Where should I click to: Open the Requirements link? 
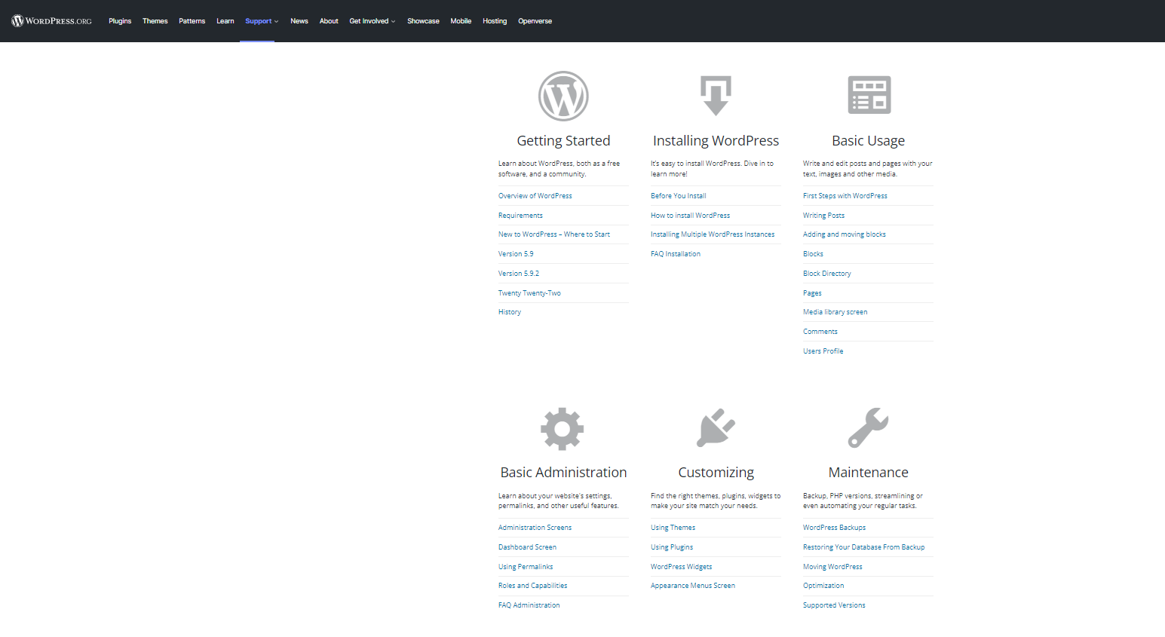(x=520, y=216)
